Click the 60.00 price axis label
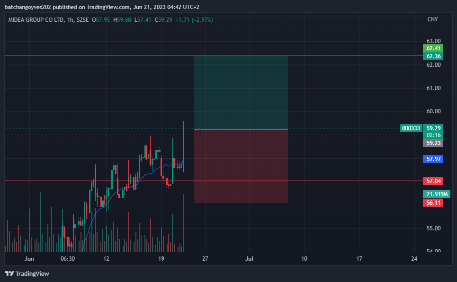457x282 pixels. [x=433, y=111]
